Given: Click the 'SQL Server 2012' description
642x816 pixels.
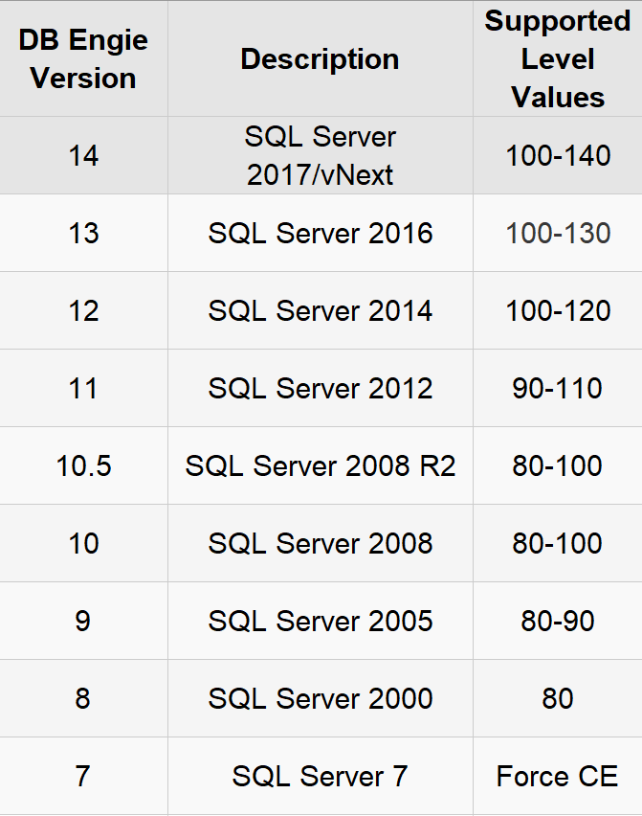Looking at the screenshot, I should (x=321, y=388).
